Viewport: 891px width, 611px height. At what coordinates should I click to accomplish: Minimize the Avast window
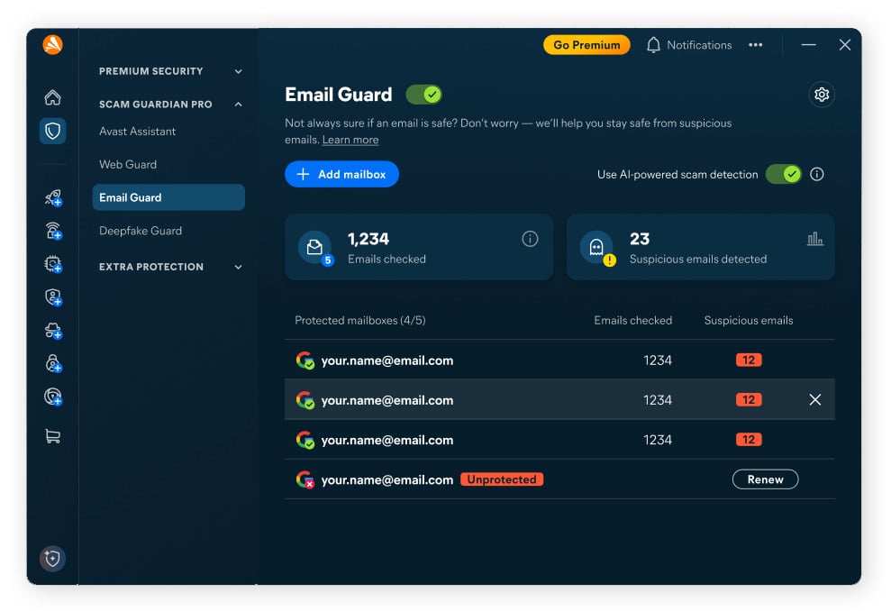[808, 45]
